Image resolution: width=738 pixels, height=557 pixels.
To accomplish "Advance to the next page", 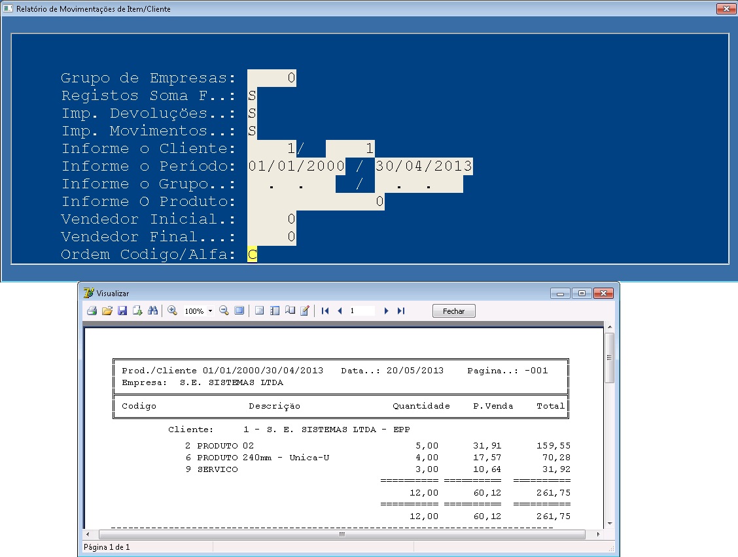I will pyautogui.click(x=387, y=311).
